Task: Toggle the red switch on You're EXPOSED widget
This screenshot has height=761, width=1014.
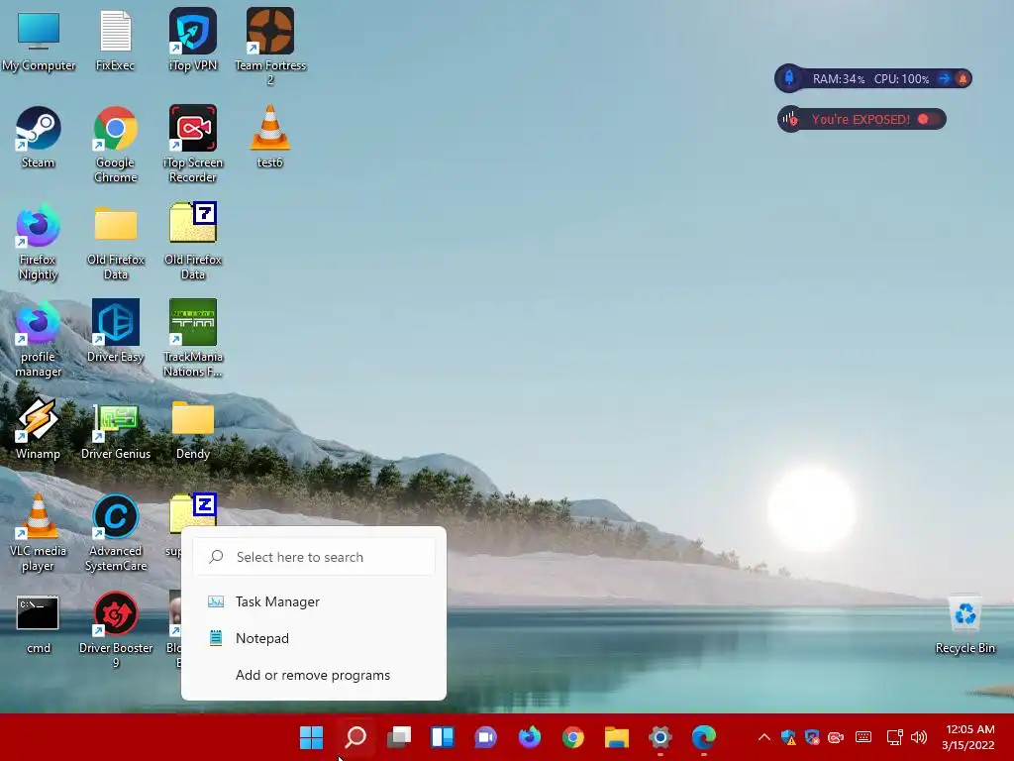Action: click(x=929, y=119)
